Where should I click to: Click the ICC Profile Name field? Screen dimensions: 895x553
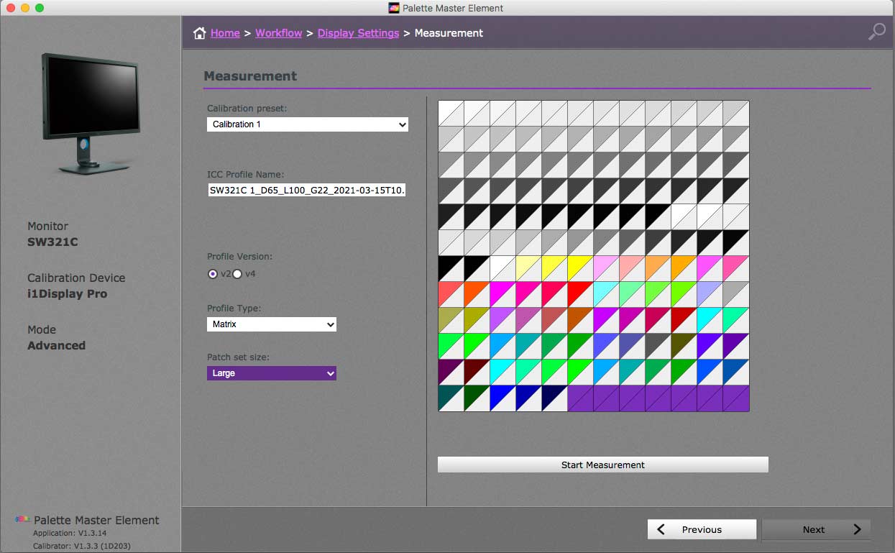308,190
